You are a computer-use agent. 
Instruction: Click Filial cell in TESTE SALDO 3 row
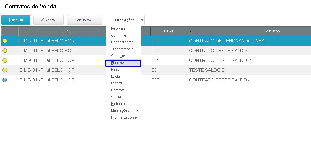tap(47, 70)
